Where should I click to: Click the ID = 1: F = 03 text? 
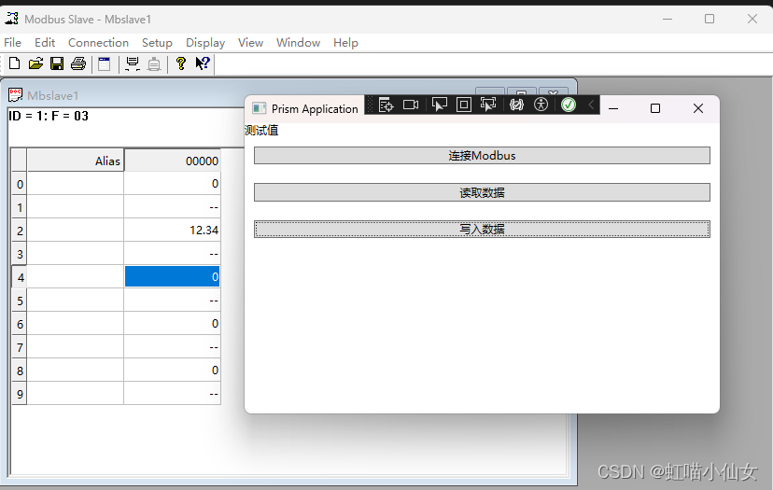[x=49, y=116]
